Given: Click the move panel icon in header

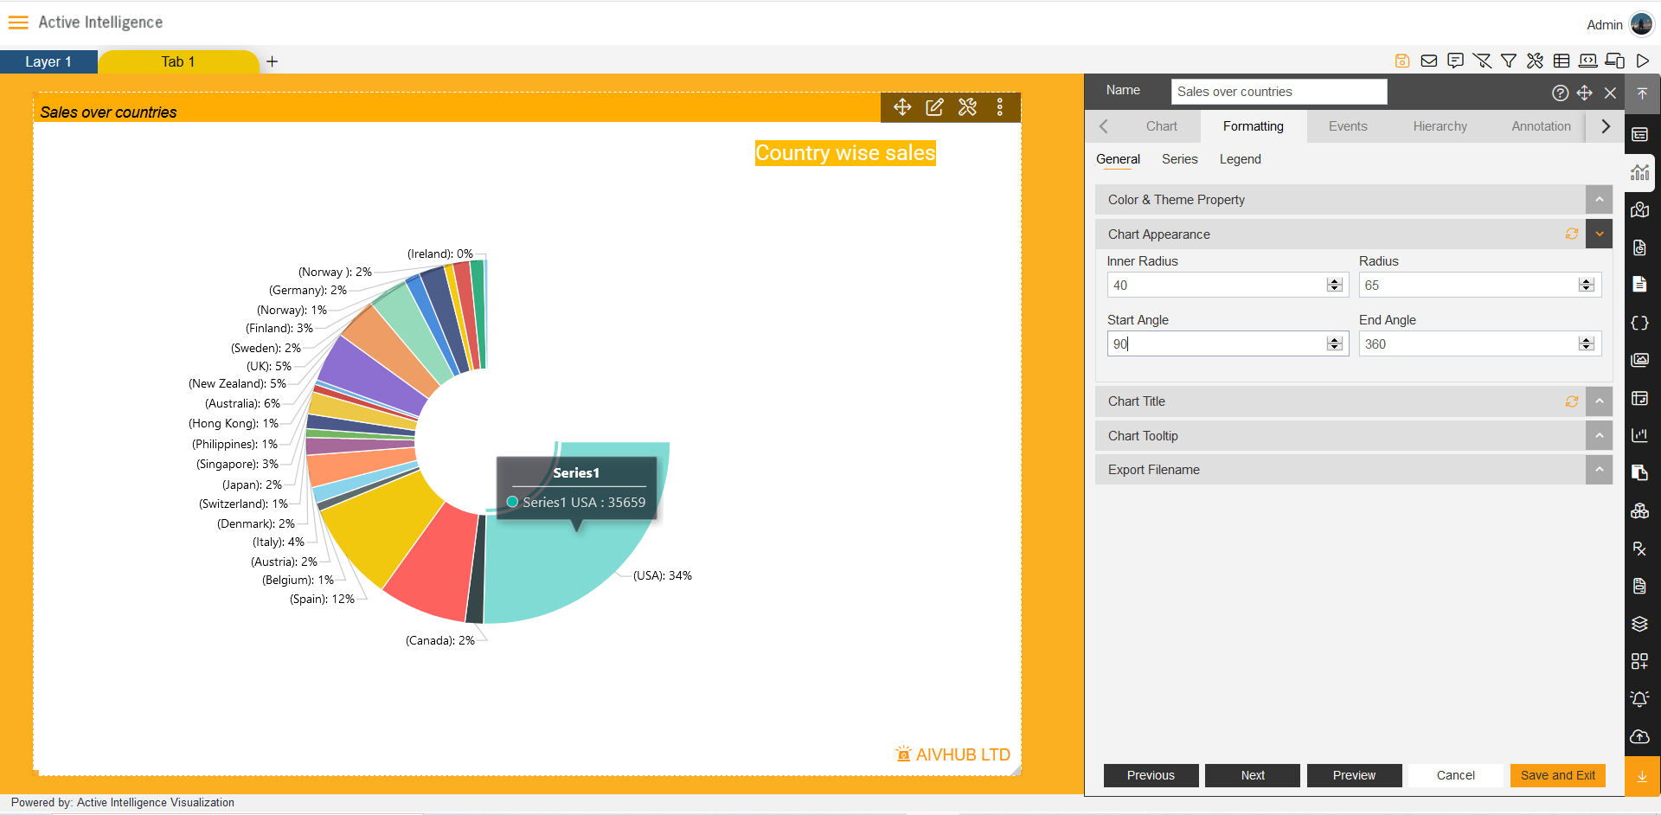Looking at the screenshot, I should [x=1585, y=93].
